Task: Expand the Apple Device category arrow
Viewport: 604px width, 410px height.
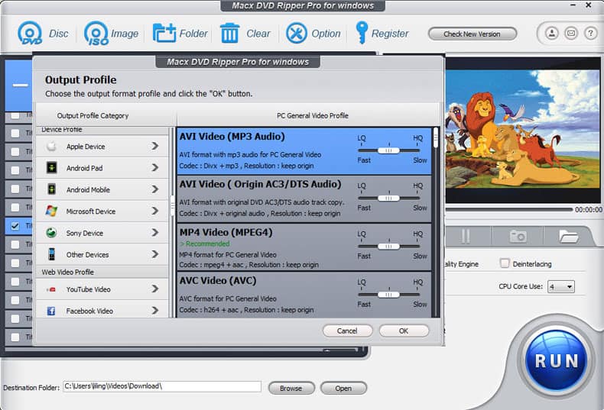Action: (155, 146)
